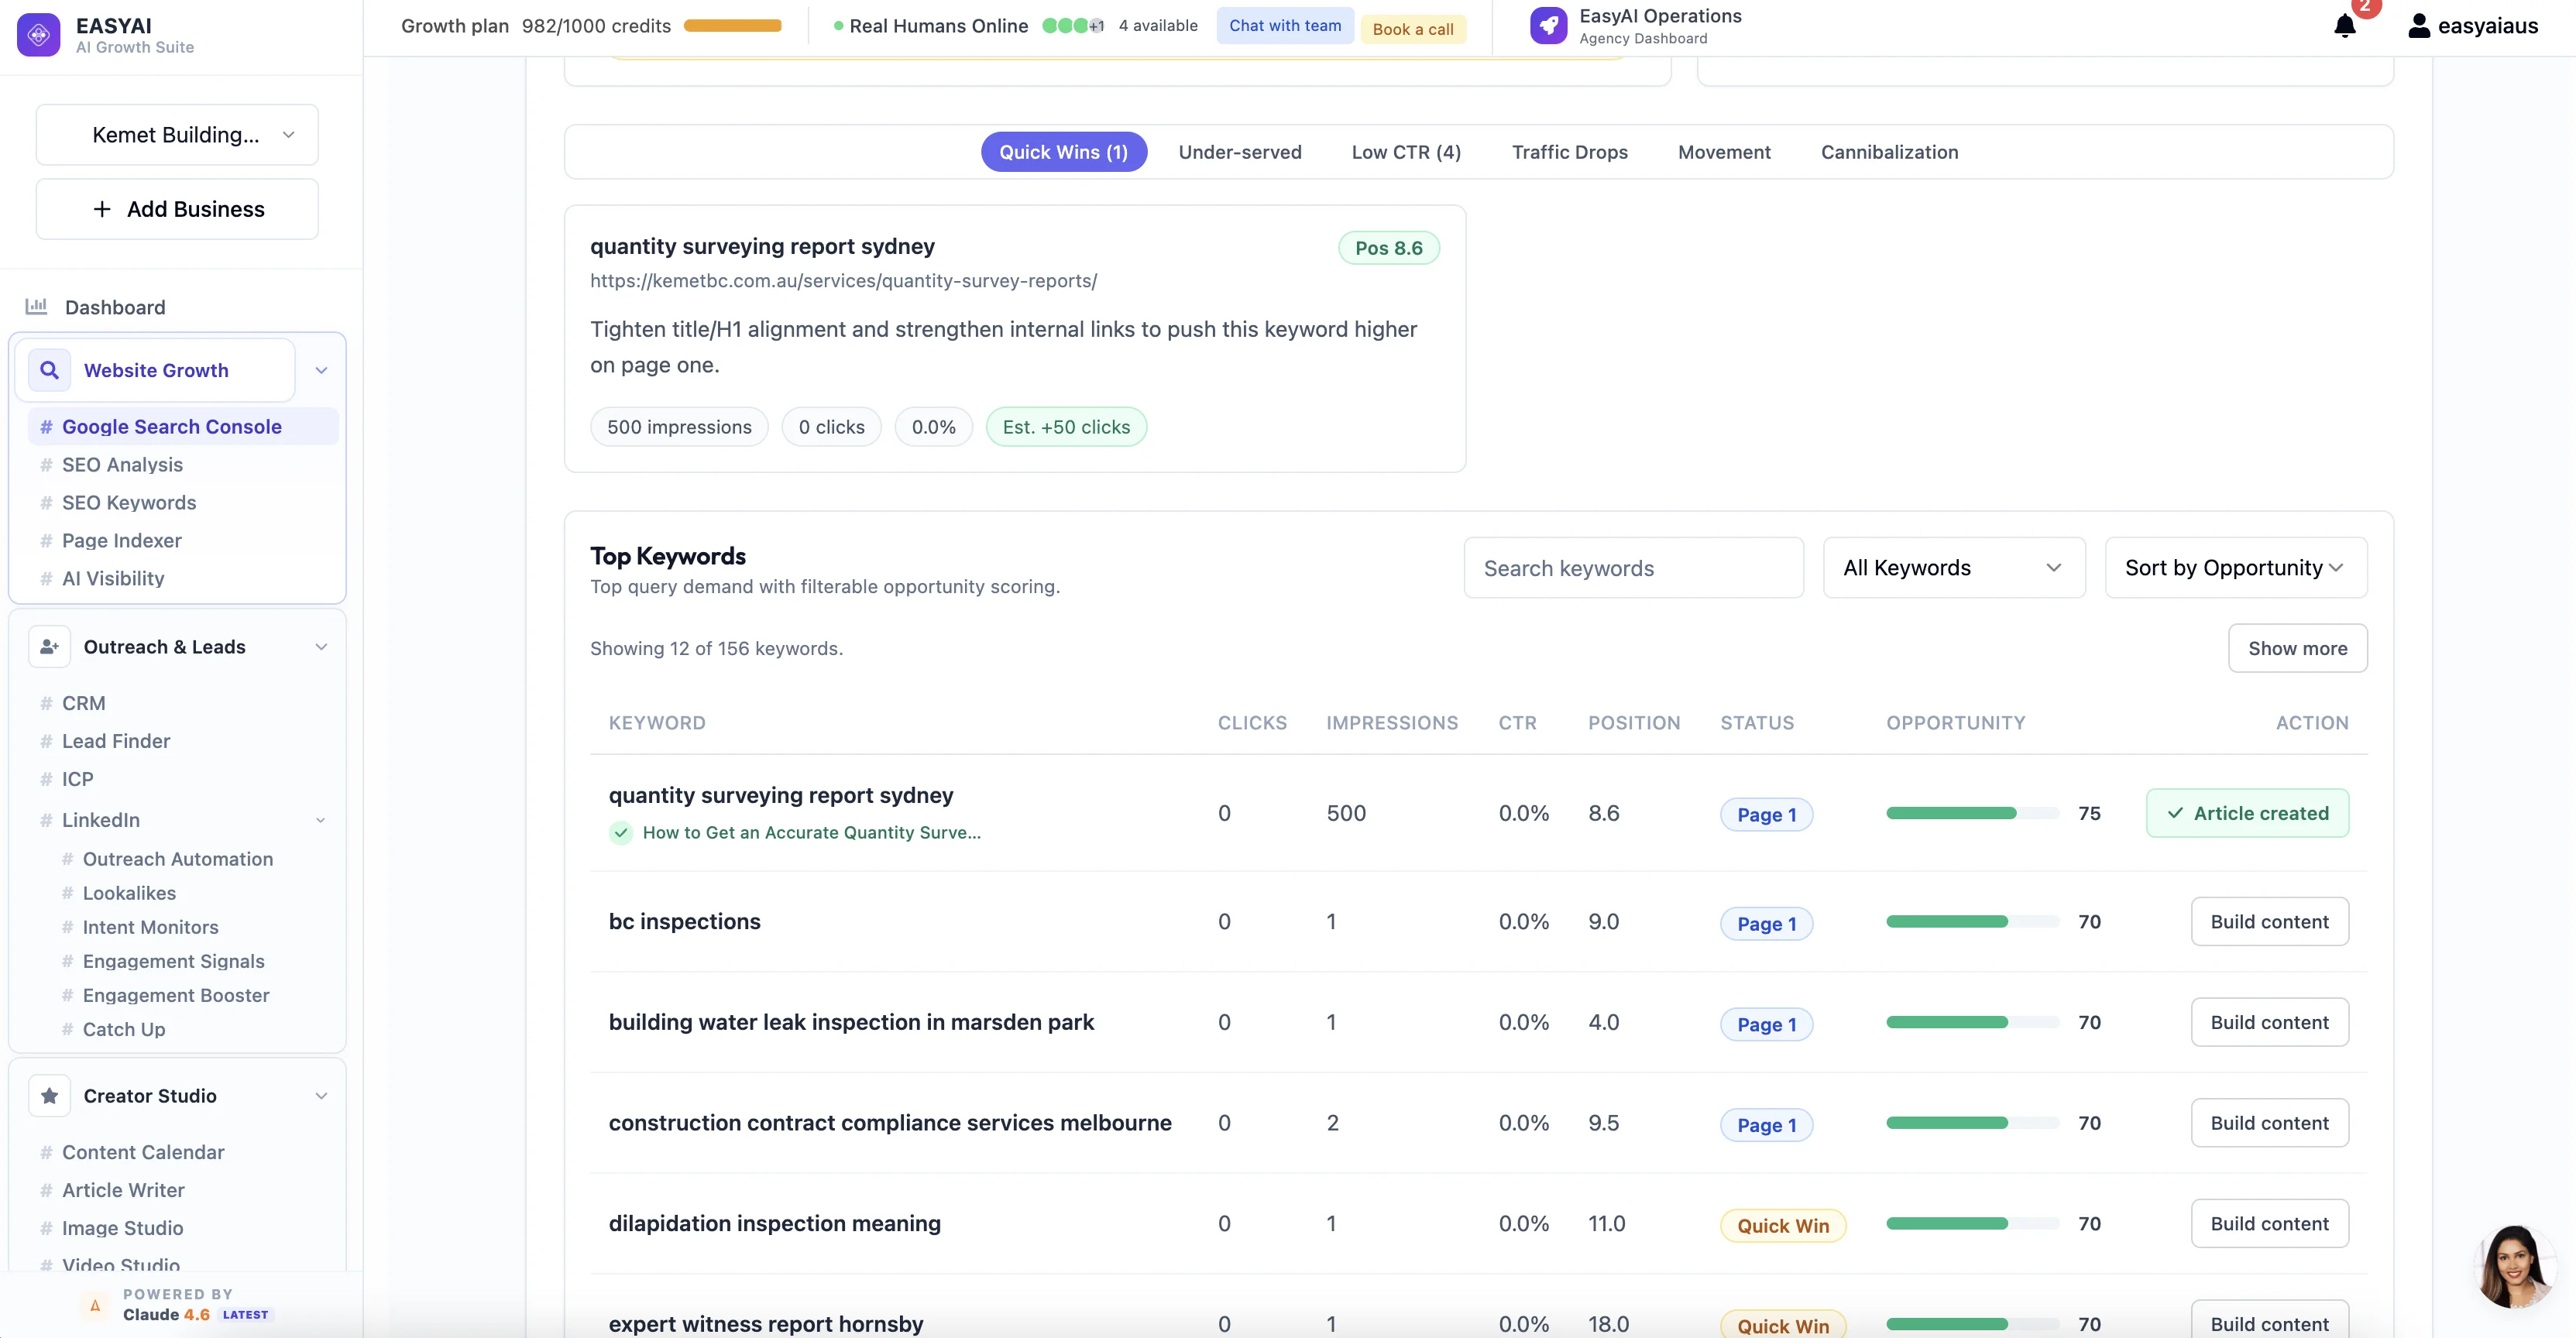2576x1338 pixels.
Task: Open Intent Monitors under LinkedIn
Action: click(x=150, y=927)
